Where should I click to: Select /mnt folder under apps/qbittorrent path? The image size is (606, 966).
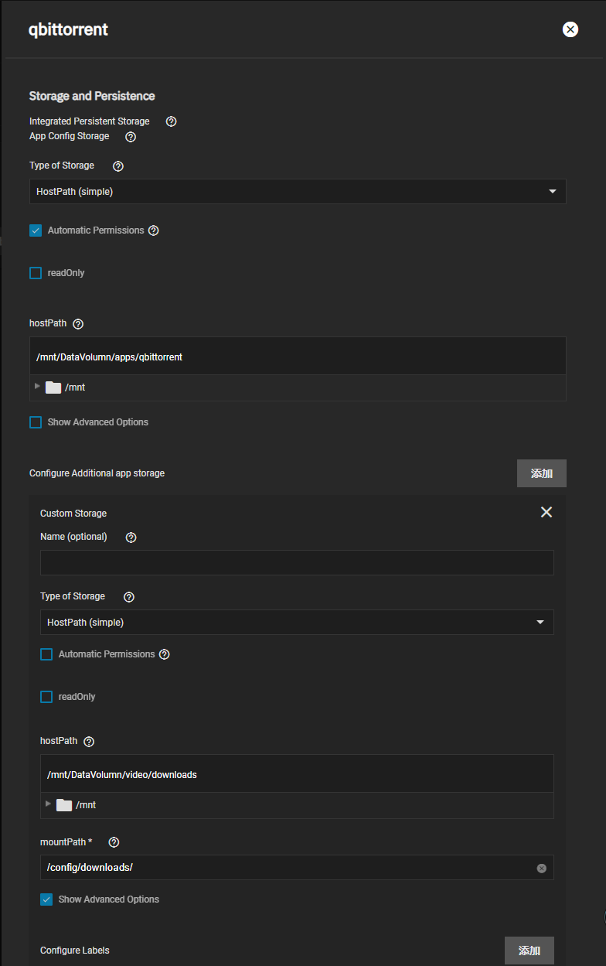[x=65, y=387]
